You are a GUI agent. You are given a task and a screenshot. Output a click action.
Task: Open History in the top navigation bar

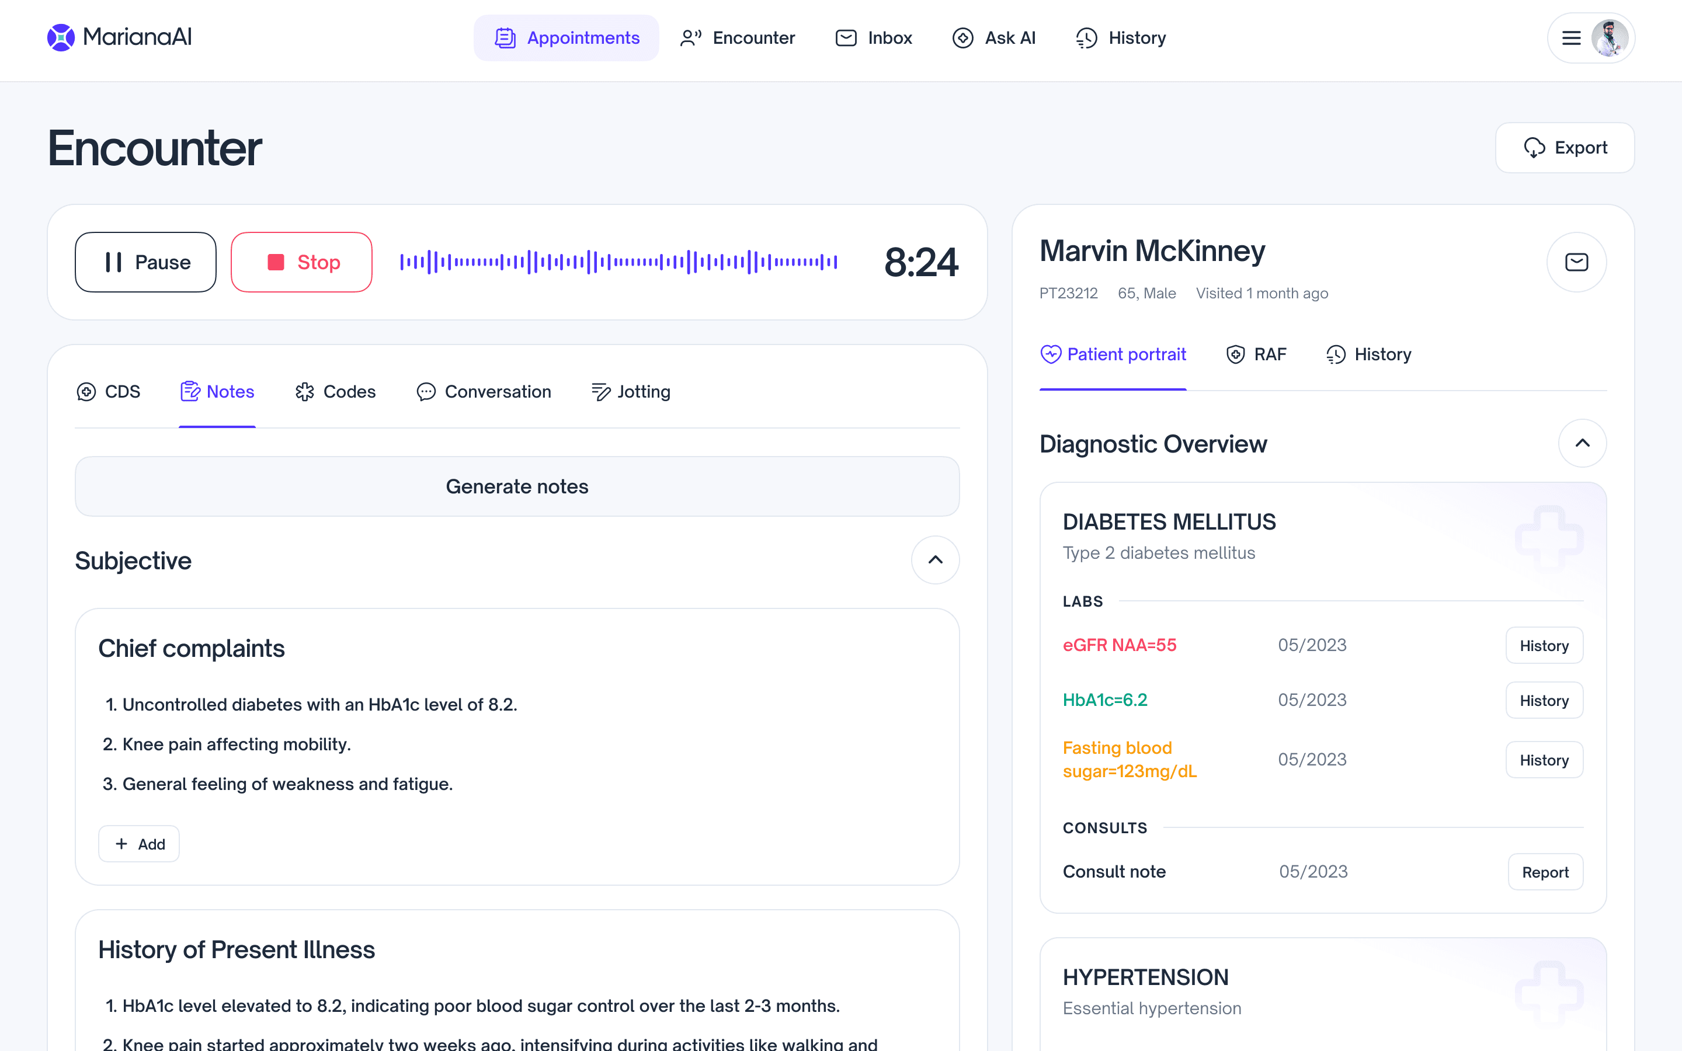[x=1121, y=38]
